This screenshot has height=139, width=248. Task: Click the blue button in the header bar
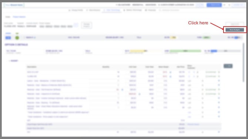click(214, 5)
